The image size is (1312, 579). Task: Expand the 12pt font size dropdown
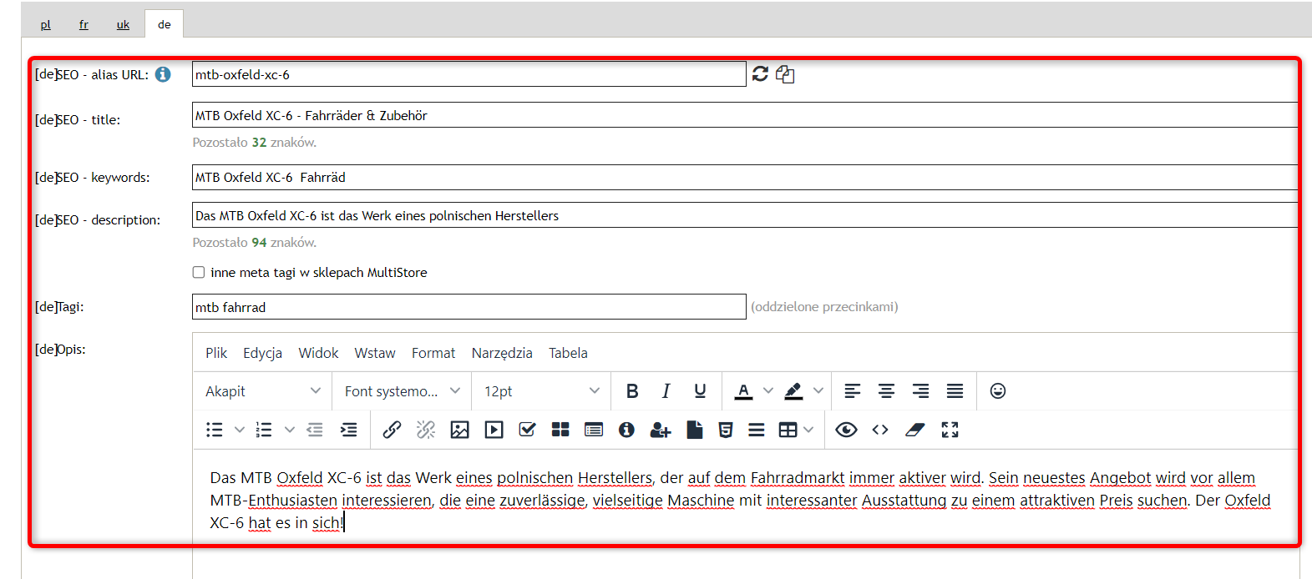click(x=541, y=391)
